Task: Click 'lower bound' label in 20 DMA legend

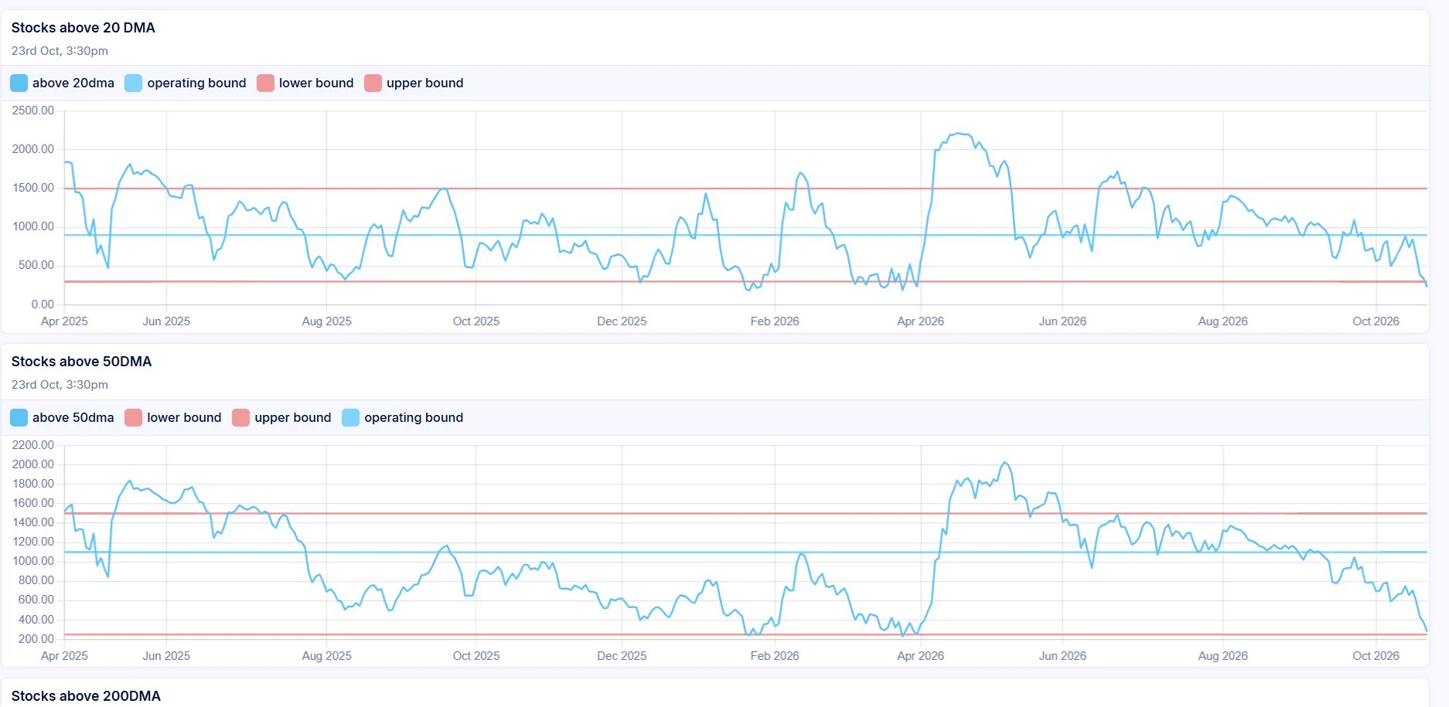Action: pos(316,83)
